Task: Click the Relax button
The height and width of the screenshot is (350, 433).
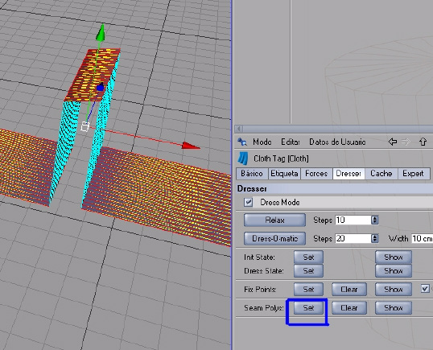Action: [274, 220]
